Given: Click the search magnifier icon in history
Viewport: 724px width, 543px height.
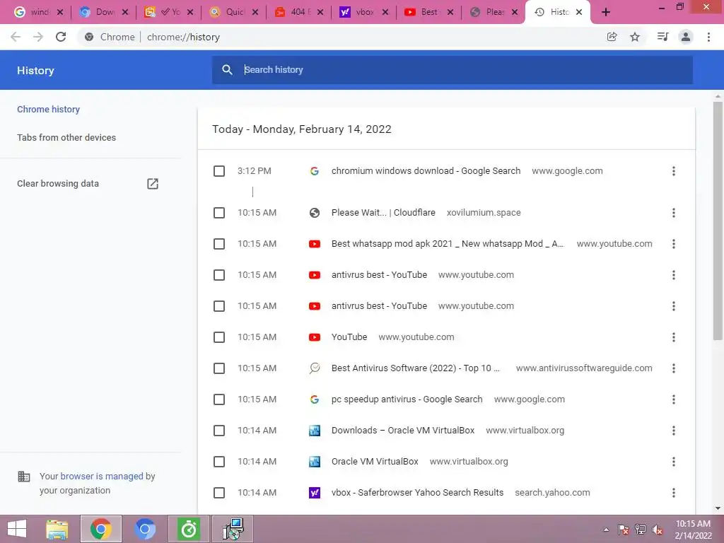Looking at the screenshot, I should click(227, 70).
